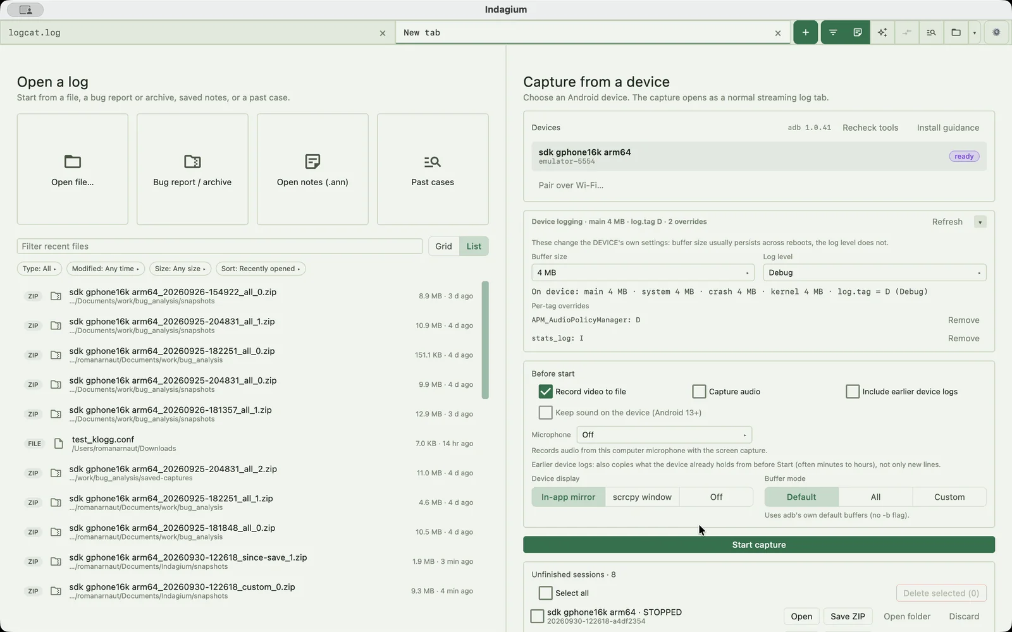
Task: Open the Sort: Recently opened dropdown
Action: tap(261, 269)
